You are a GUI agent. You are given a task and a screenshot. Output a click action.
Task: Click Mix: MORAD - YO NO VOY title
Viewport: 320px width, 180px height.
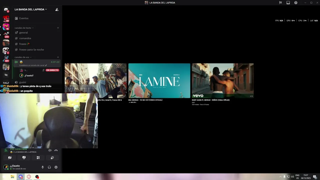145,100
